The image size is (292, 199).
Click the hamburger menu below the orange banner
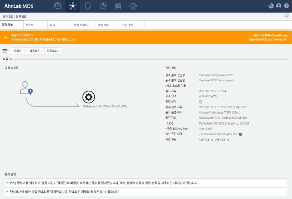pyautogui.click(x=5, y=51)
